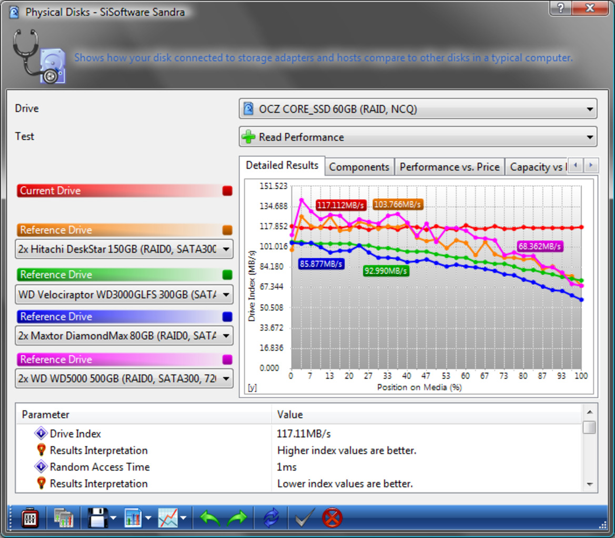615x538 pixels.
Task: Click the Value column header
Action: tap(426, 414)
